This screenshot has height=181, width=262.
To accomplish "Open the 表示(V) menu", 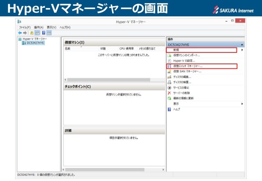I will click(51, 27).
